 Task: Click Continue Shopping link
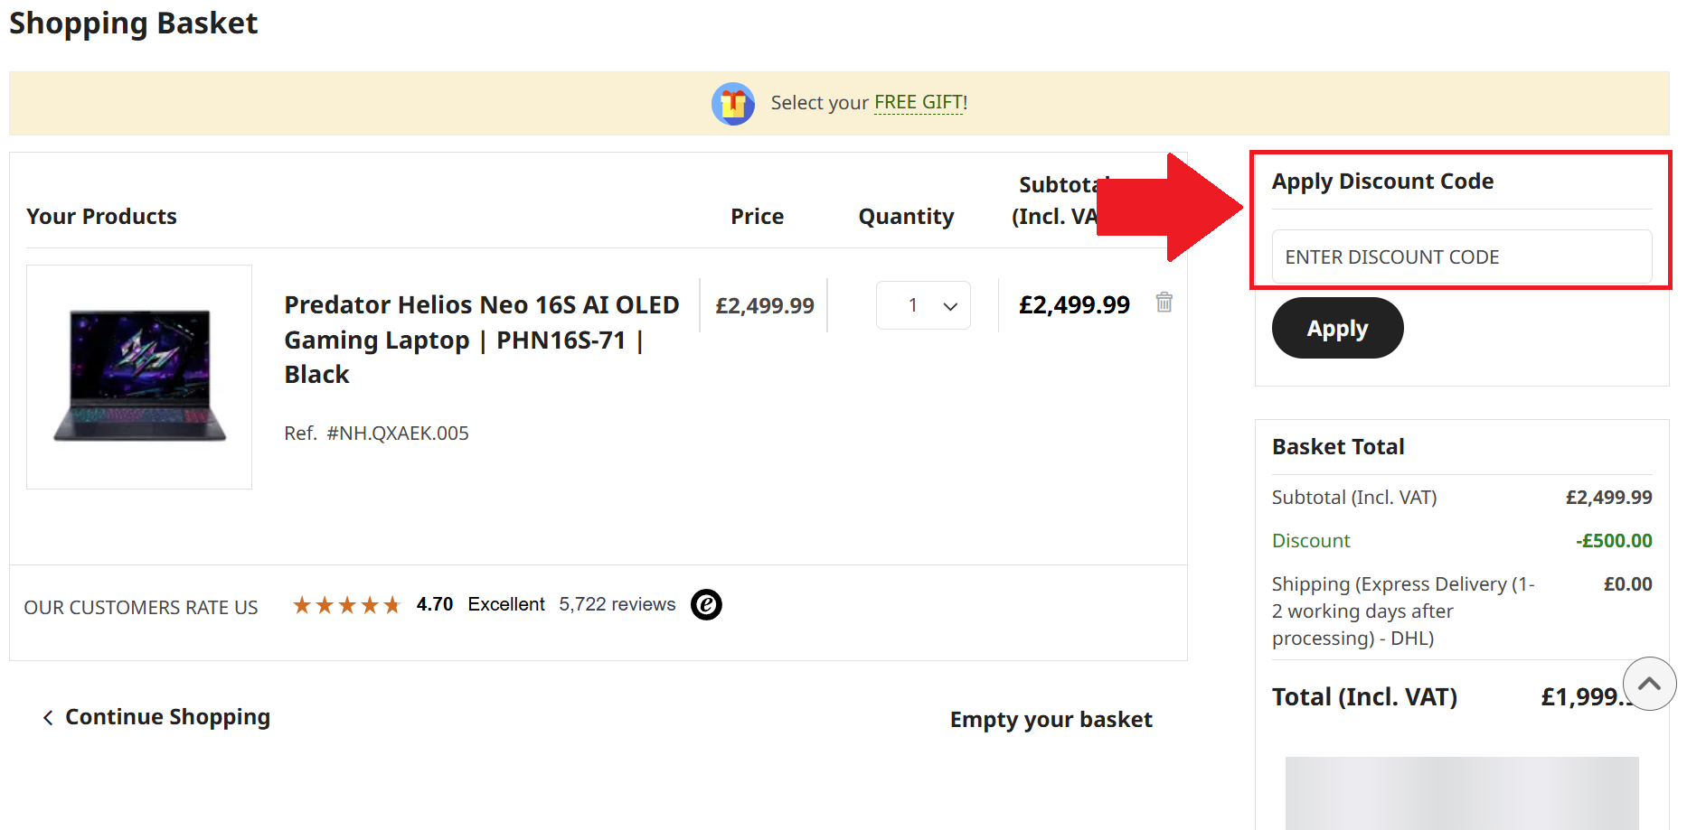[167, 717]
